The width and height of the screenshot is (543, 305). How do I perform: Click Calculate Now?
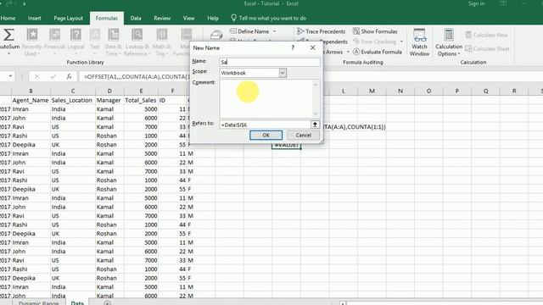(486, 35)
